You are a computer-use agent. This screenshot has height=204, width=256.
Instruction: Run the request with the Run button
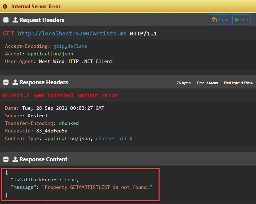(x=241, y=20)
